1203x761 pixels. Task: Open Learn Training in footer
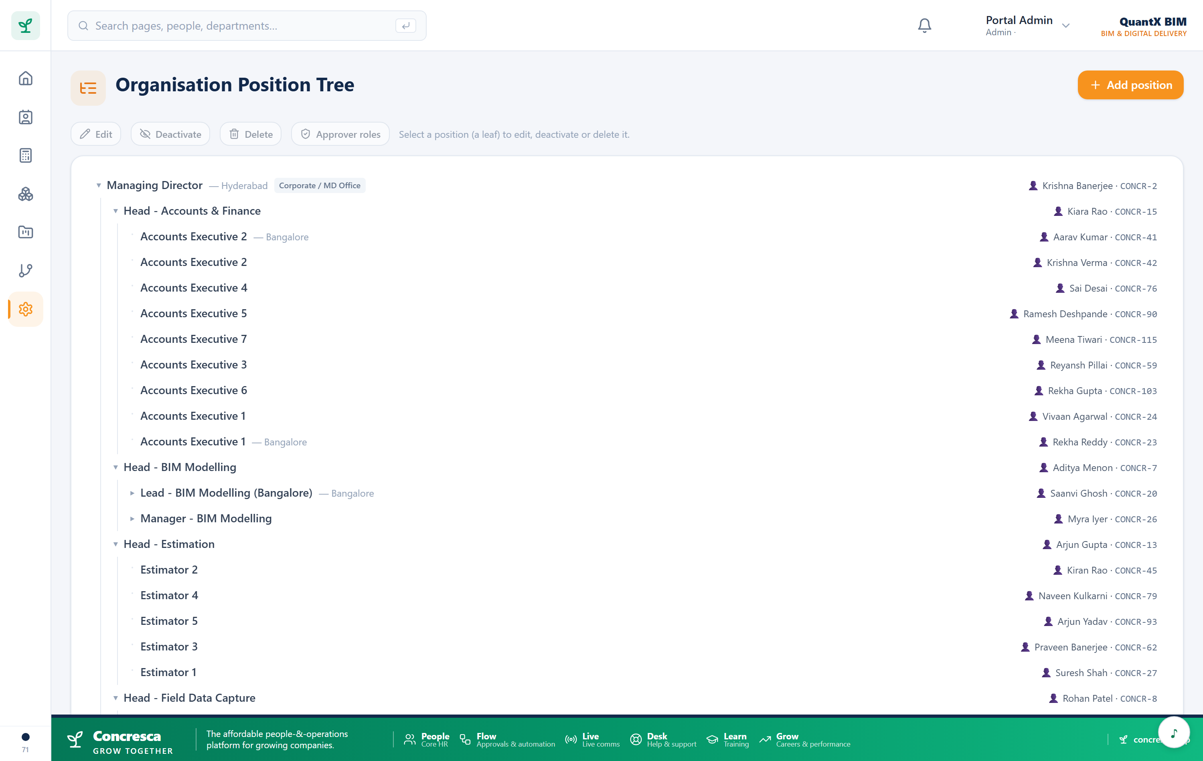pos(727,739)
